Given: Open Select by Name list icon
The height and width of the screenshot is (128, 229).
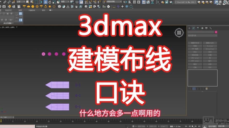Looking at the screenshot, I should [x=32, y=2].
